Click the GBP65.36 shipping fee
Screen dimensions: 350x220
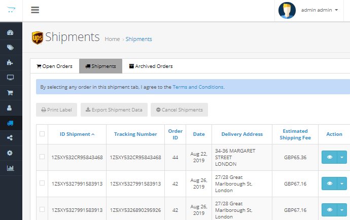click(295, 158)
